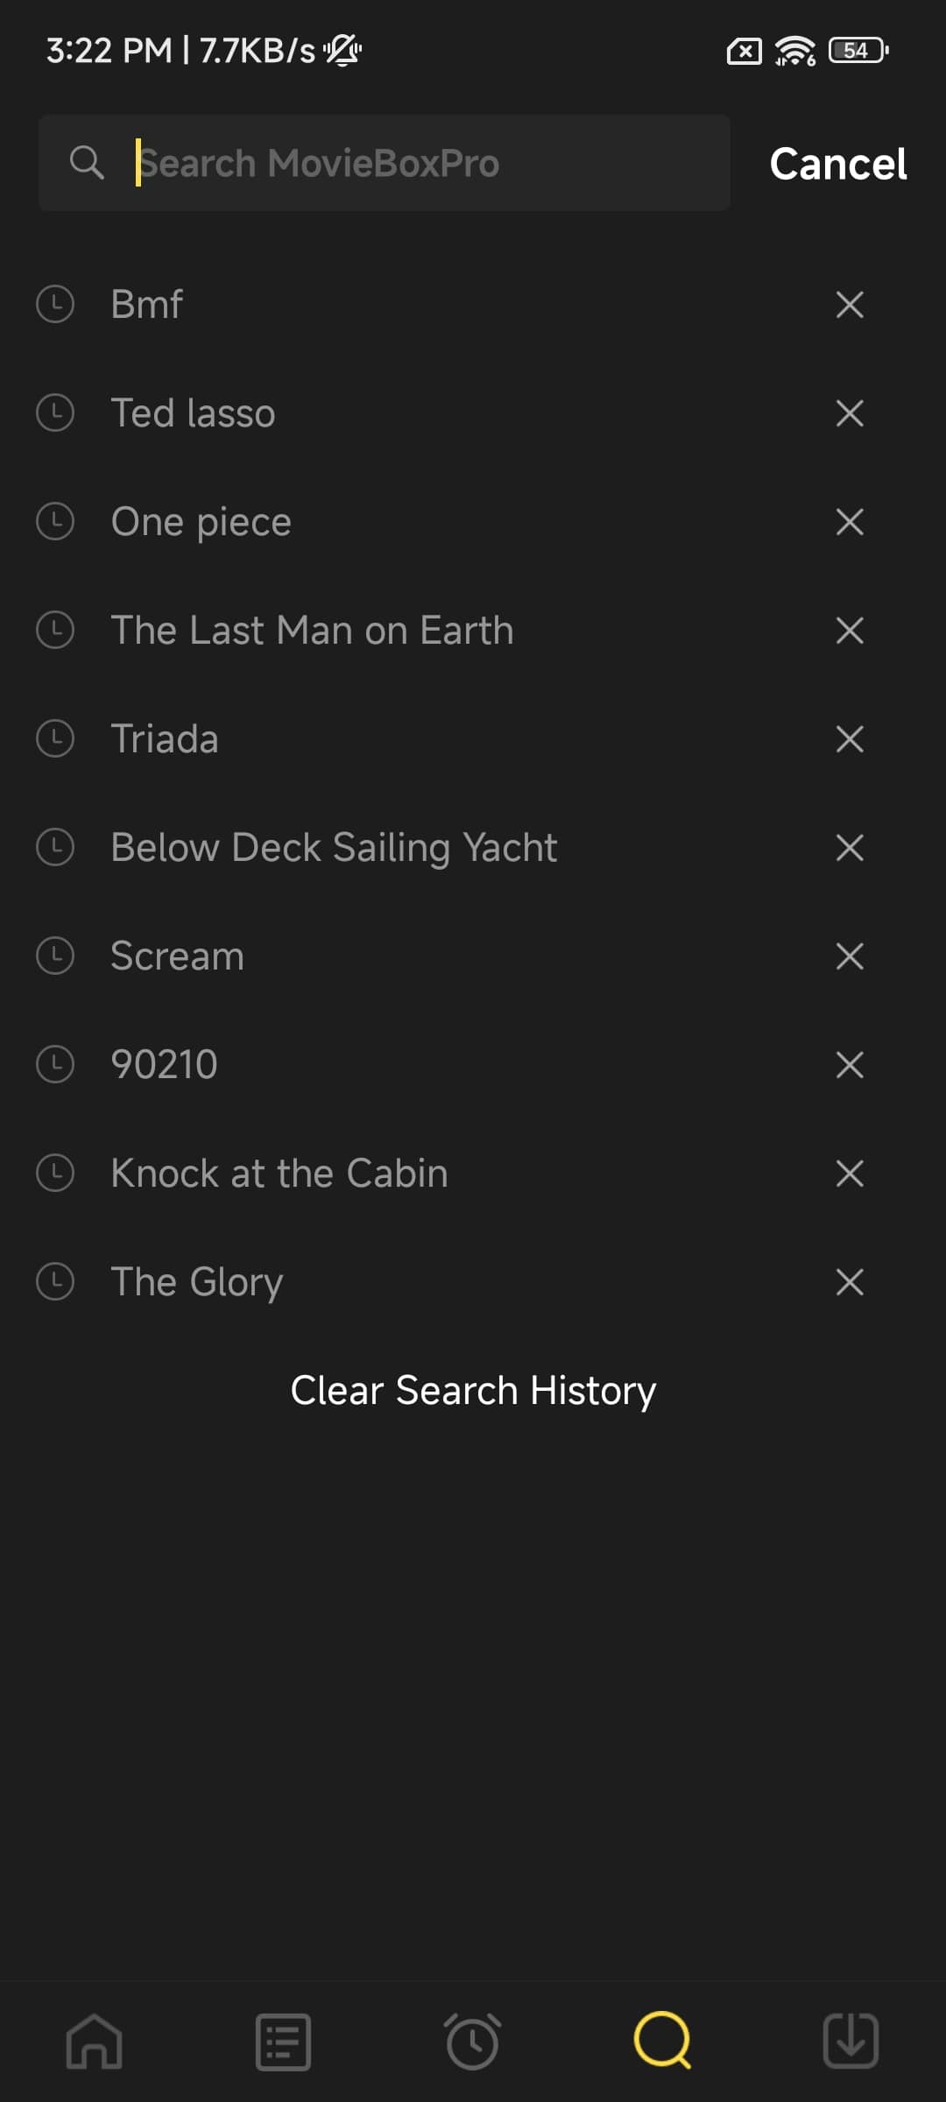Choose 'Below Deck Sailing Yacht' from history
This screenshot has width=946, height=2102.
334,848
